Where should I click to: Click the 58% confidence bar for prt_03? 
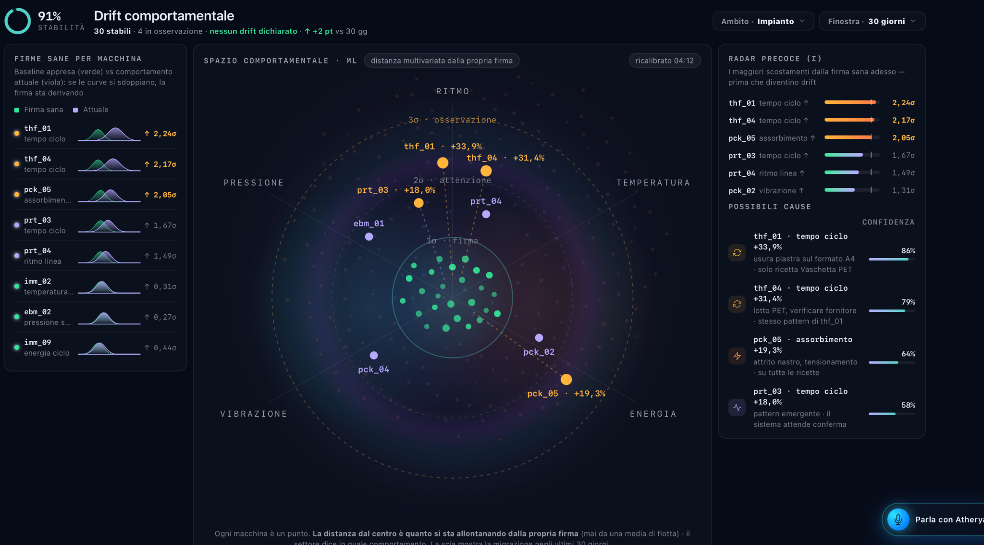point(892,414)
